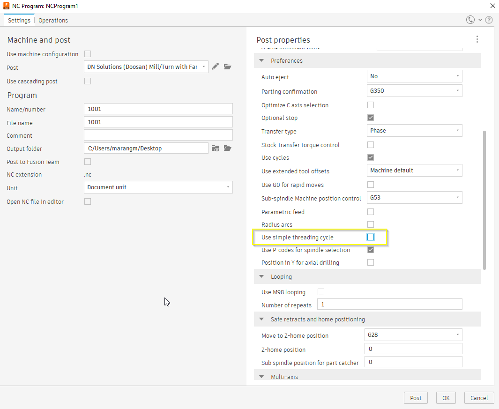
Task: Open the output folder location icon
Action: coord(228,149)
